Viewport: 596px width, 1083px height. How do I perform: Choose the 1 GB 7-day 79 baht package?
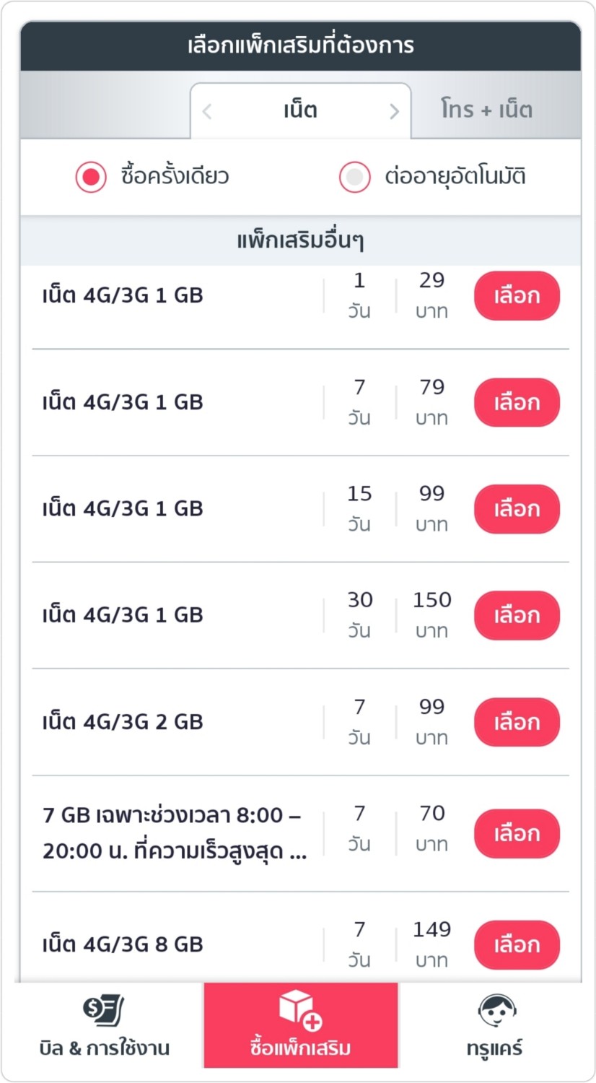tap(517, 402)
